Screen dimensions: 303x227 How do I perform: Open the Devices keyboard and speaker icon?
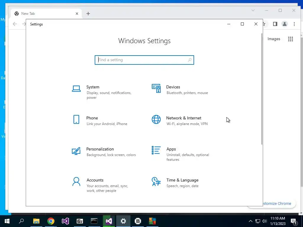(x=156, y=88)
